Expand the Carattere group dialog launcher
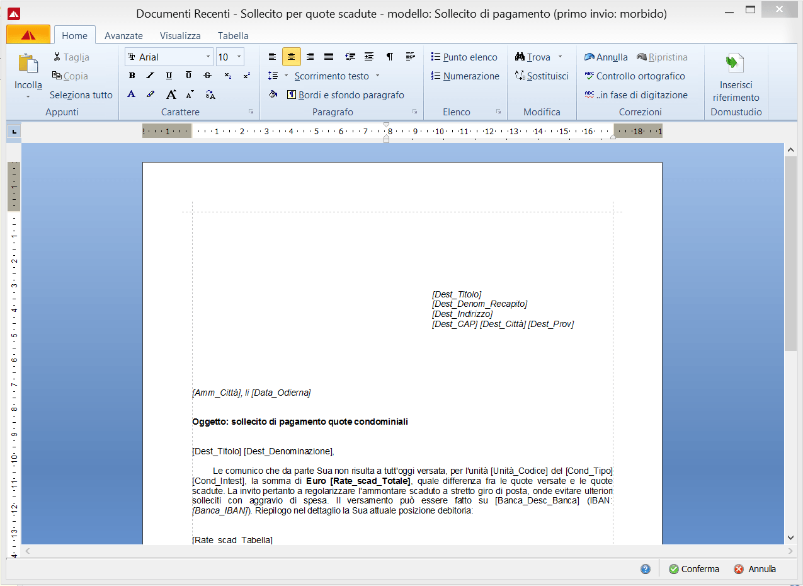Image resolution: width=803 pixels, height=586 pixels. [251, 112]
